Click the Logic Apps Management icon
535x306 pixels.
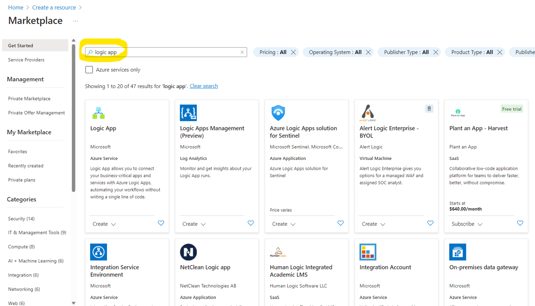188,113
